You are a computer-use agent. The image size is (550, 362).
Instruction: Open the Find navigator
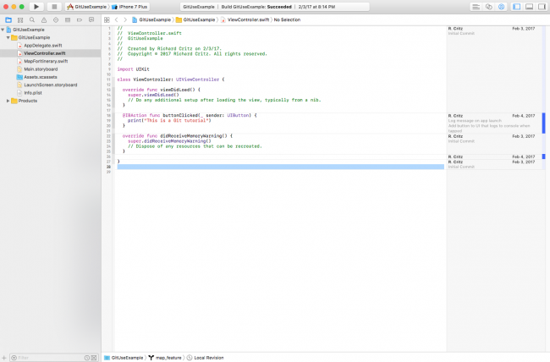pos(32,20)
